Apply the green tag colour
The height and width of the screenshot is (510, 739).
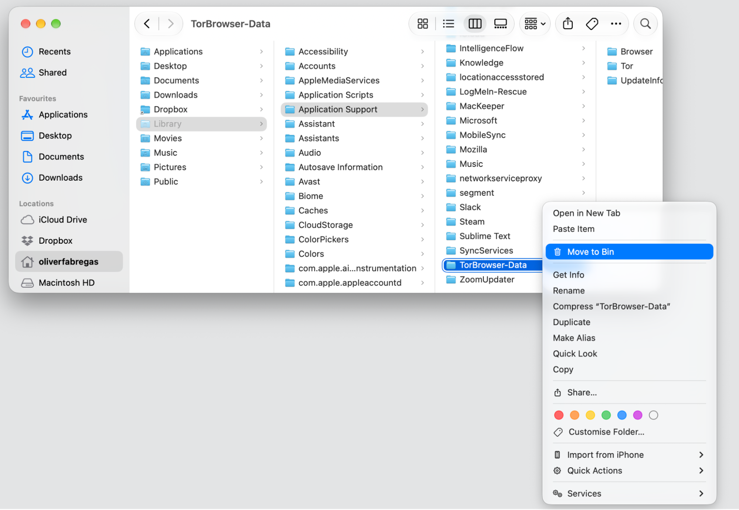point(606,415)
